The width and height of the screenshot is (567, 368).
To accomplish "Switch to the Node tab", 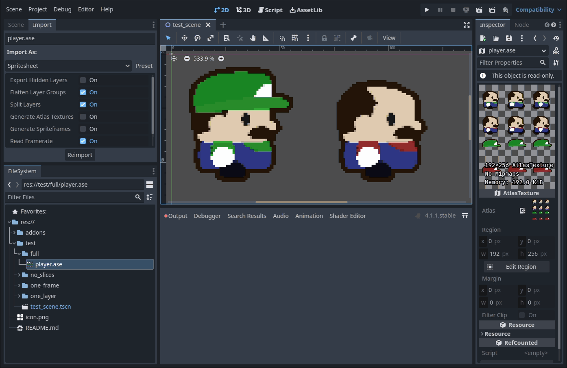I will pyautogui.click(x=521, y=25).
